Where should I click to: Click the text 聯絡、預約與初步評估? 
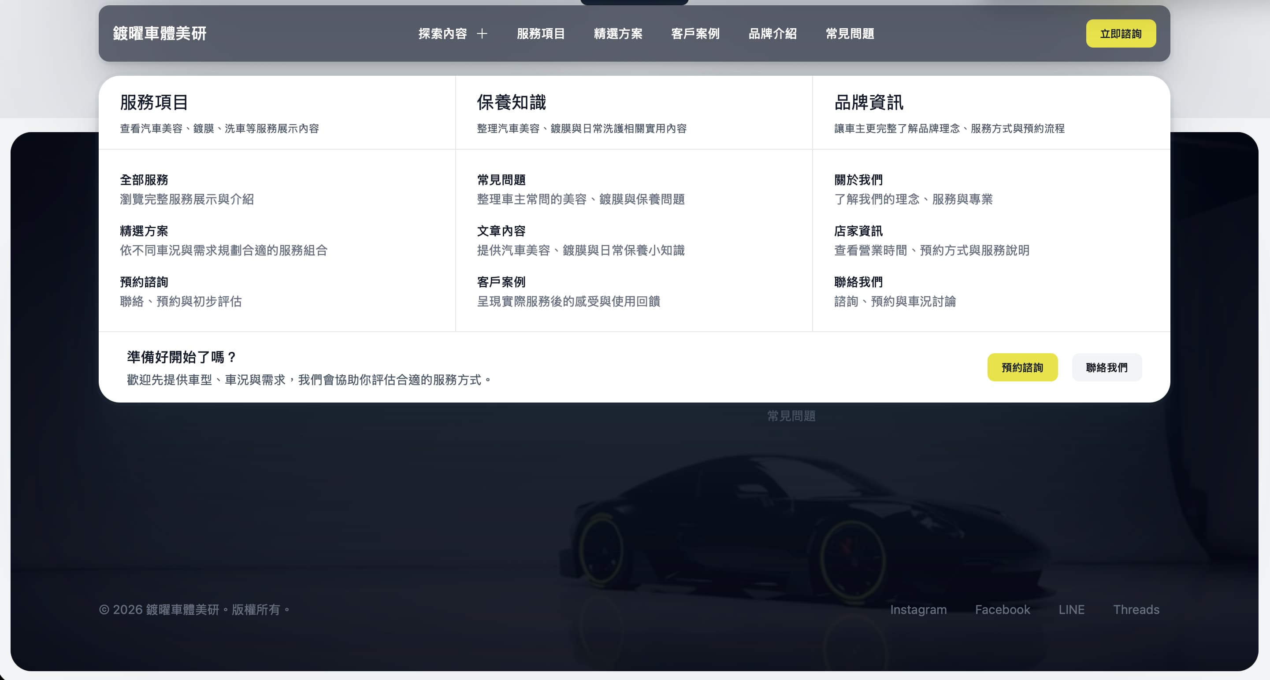click(x=181, y=301)
